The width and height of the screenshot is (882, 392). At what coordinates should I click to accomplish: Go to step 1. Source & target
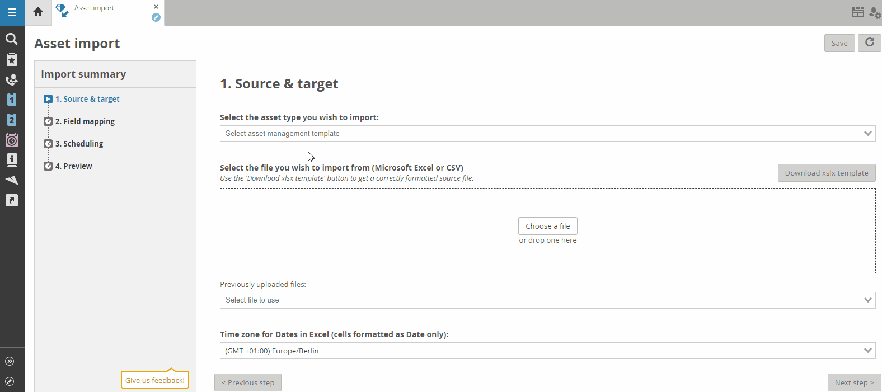click(x=87, y=99)
